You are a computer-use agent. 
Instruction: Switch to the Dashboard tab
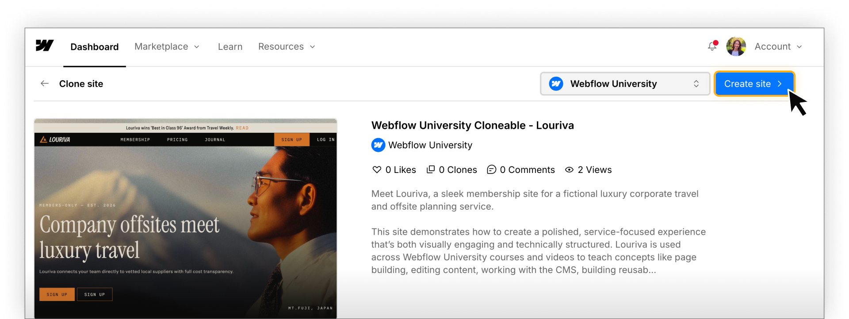point(95,47)
